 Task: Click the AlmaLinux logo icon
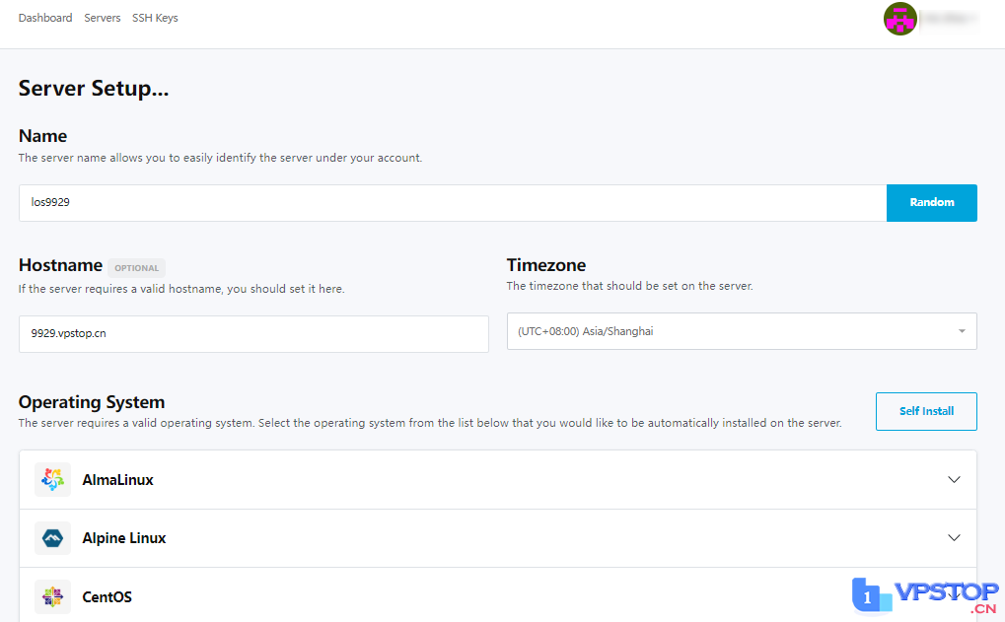click(52, 480)
